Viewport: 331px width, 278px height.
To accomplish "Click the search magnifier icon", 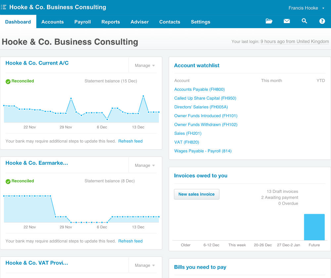I will (304, 21).
